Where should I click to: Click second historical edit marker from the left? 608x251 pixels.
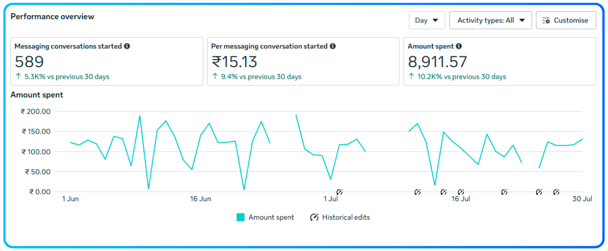pos(418,192)
